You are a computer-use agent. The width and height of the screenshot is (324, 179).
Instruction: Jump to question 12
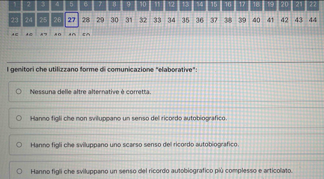pyautogui.click(x=171, y=5)
